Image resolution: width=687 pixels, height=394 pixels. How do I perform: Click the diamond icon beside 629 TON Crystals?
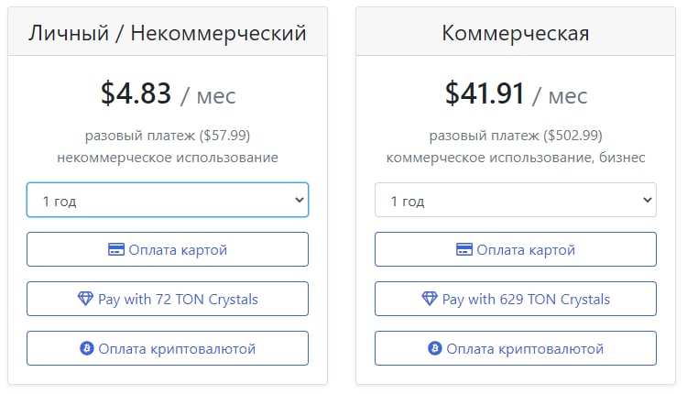click(x=430, y=299)
